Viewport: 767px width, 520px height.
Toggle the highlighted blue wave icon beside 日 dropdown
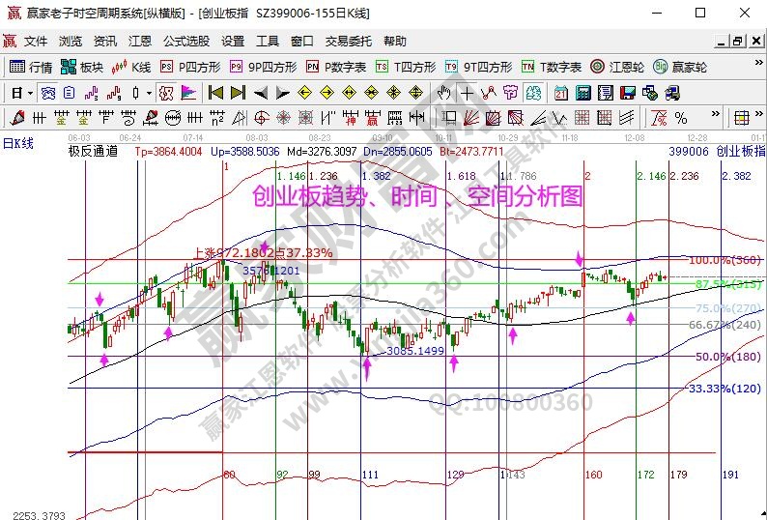click(x=47, y=93)
